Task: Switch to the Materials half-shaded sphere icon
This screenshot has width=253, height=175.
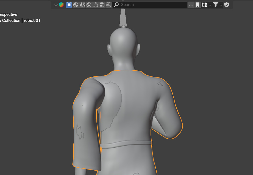Action: pos(76,5)
